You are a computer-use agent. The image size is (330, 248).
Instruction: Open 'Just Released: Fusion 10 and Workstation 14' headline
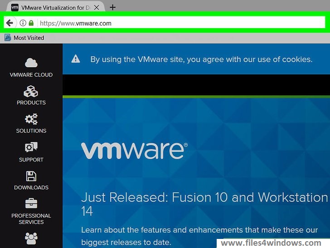tap(204, 204)
